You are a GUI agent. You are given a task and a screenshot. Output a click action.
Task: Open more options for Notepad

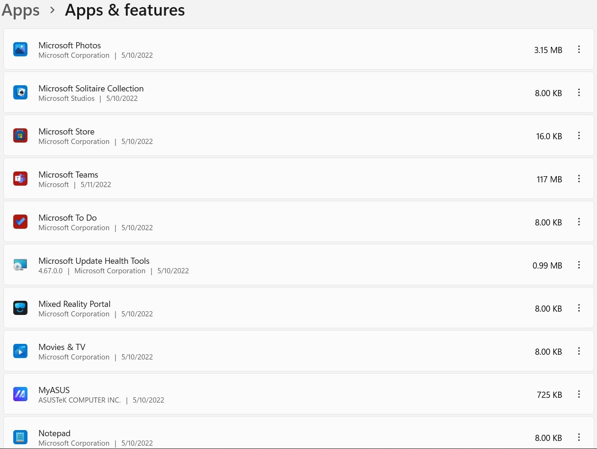579,437
